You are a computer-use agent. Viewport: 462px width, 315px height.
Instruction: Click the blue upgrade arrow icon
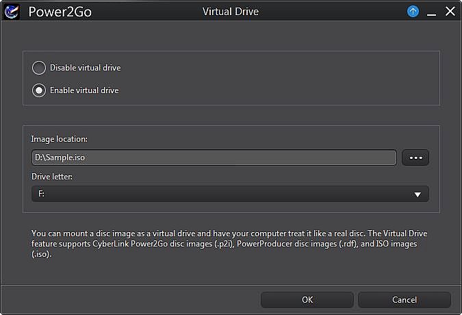click(x=413, y=12)
